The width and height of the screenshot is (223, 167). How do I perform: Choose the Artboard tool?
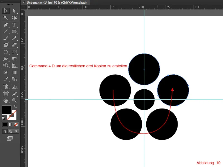click(x=6, y=94)
